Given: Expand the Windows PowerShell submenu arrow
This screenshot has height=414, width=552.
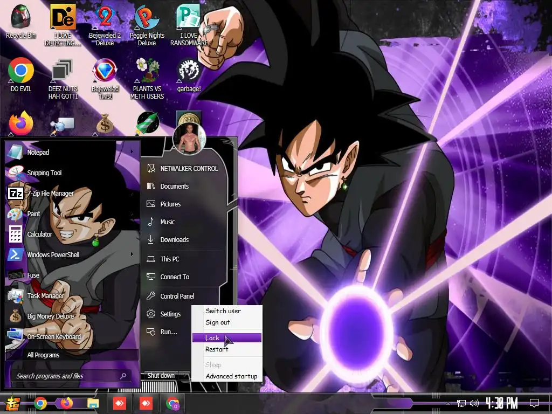Looking at the screenshot, I should 132,254.
